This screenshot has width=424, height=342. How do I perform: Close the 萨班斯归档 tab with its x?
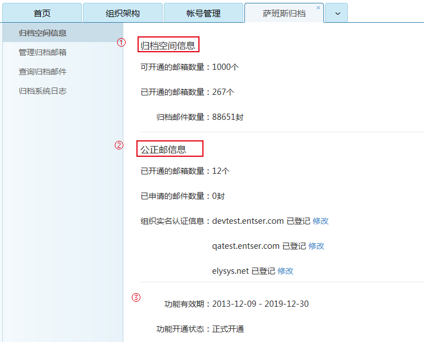pos(318,7)
